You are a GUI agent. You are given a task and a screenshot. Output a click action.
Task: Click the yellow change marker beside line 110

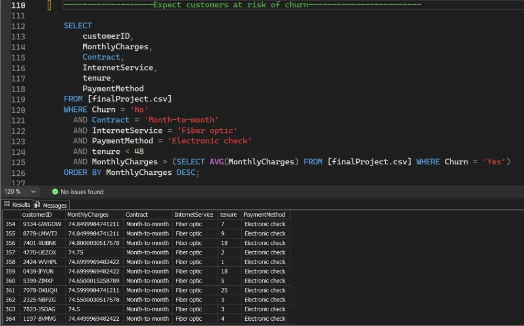coord(49,5)
